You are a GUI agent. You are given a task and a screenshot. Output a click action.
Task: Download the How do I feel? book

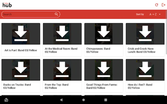pos(145,70)
